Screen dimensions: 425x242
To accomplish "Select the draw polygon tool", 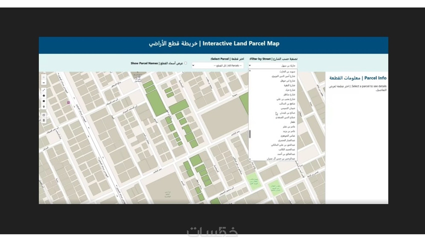I will 44,96.
